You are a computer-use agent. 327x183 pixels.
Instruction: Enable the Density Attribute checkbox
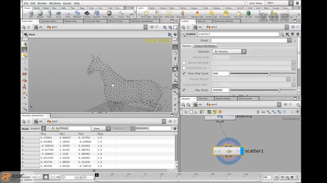point(184,63)
